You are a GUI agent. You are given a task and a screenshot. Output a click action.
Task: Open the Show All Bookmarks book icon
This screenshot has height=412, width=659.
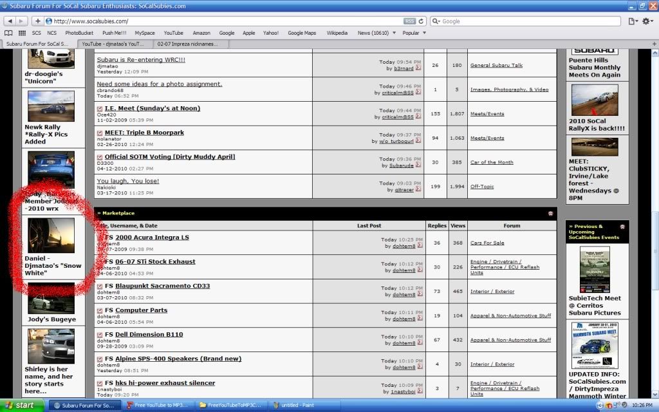[8, 33]
